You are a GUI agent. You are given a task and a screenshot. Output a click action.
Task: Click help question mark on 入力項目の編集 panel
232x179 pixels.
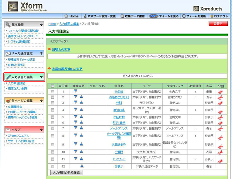(x=41, y=77)
